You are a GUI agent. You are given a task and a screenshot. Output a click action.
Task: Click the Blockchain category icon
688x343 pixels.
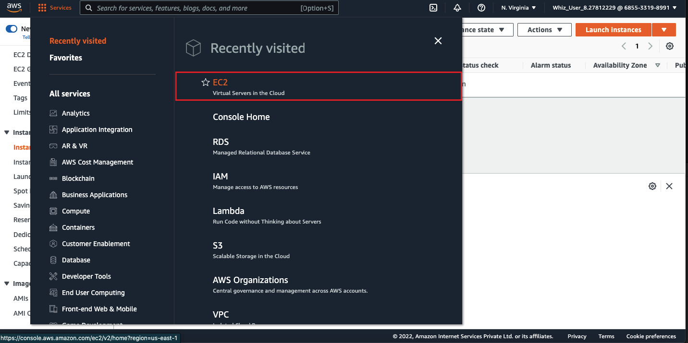tap(53, 178)
